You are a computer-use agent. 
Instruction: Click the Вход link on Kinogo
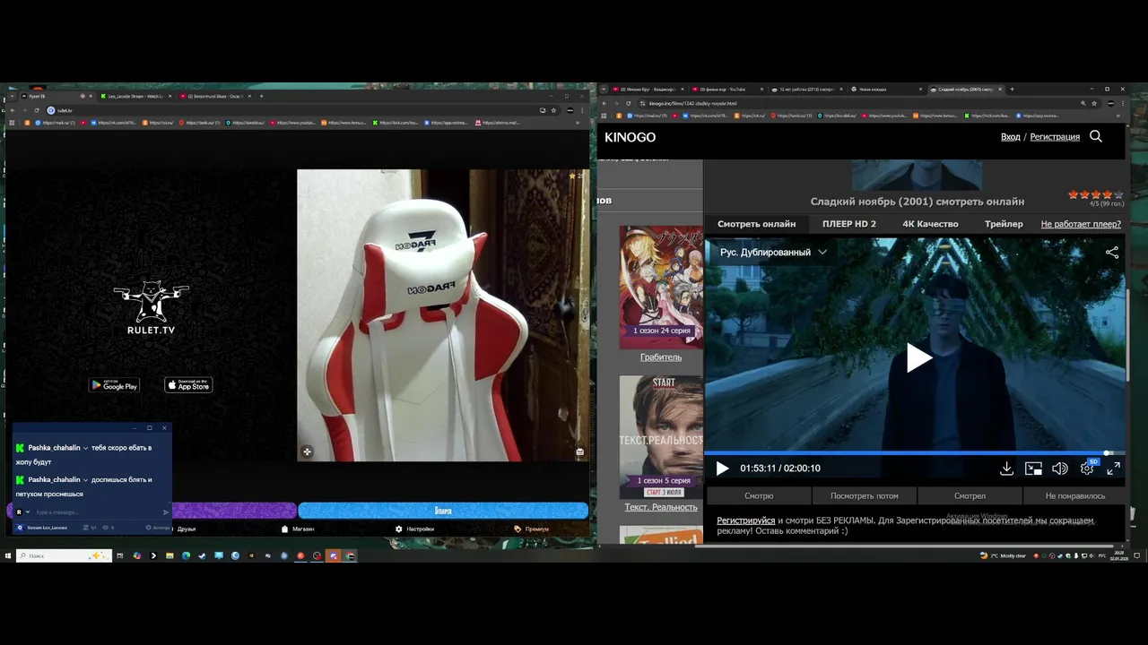[x=1011, y=137]
